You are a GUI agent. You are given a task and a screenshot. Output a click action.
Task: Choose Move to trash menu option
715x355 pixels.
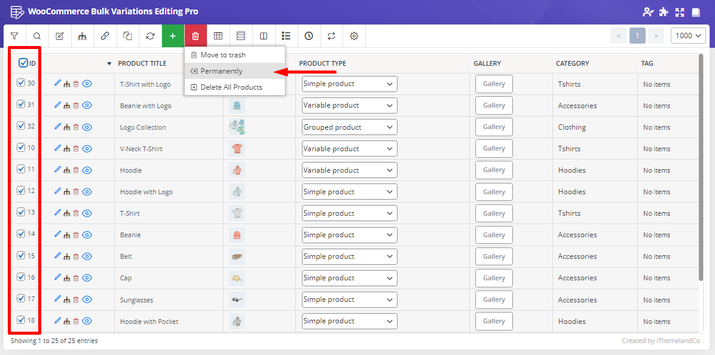[223, 55]
